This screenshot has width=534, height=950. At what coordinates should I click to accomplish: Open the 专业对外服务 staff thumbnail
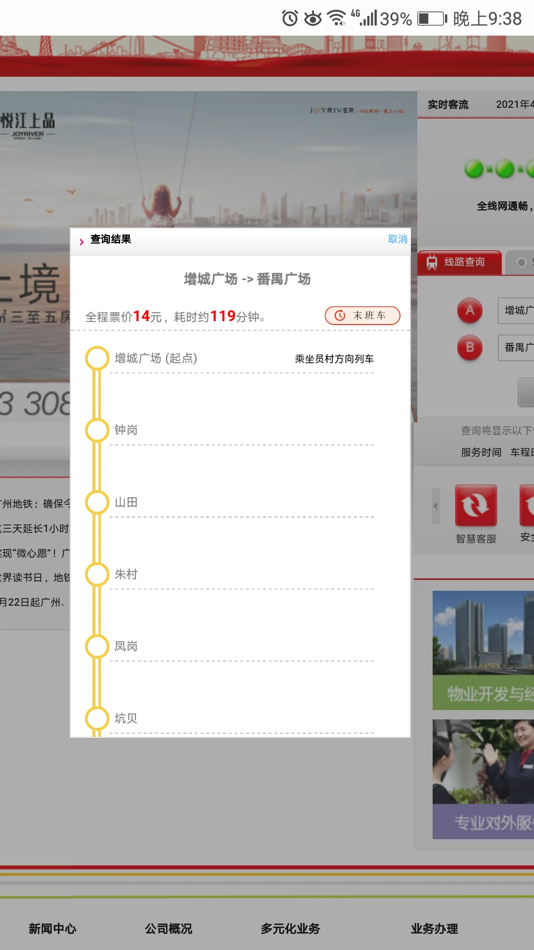483,779
